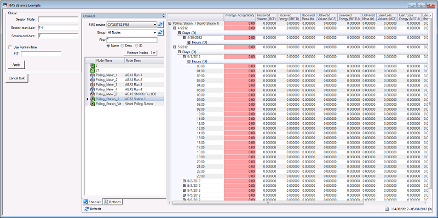
Task: Click the Refresh button label
Action: click(95, 209)
